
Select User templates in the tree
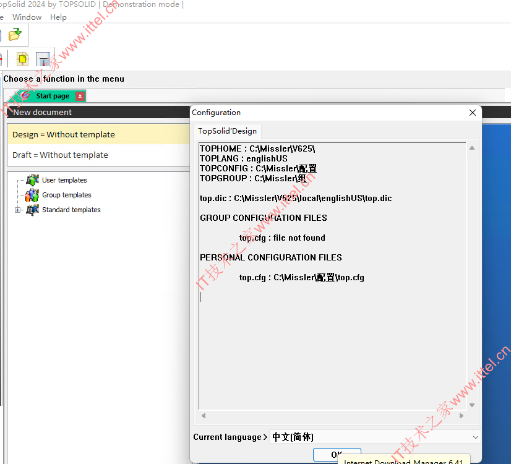click(64, 180)
